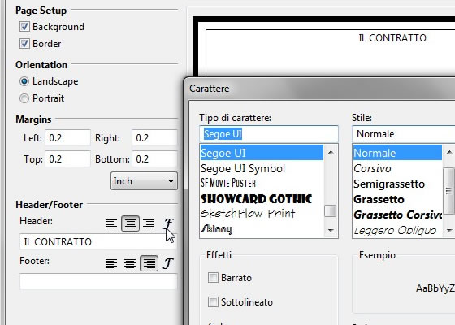The width and height of the screenshot is (455, 325).
Task: Align footer text to the left
Action: point(111,263)
